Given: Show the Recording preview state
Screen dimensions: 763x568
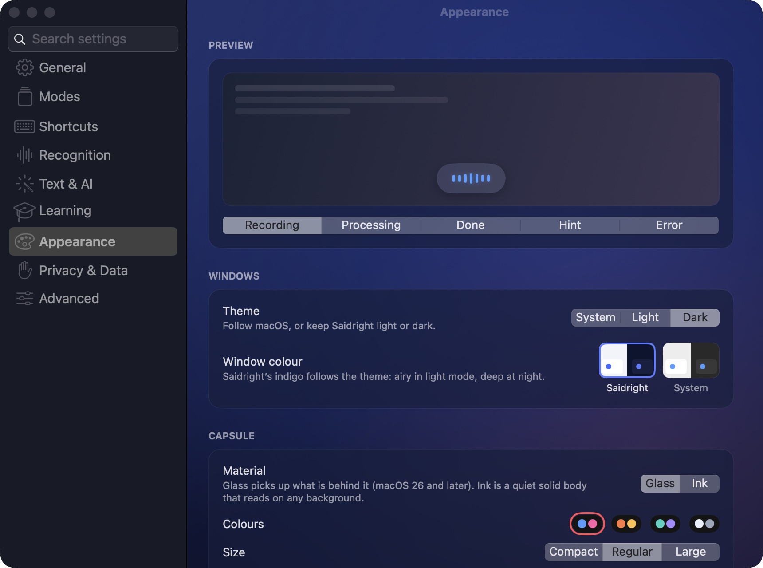Looking at the screenshot, I should [272, 225].
